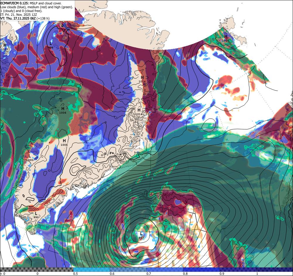Click the H 1010 high pressure label
This screenshot has height=276, width=293.
[x=5, y=47]
